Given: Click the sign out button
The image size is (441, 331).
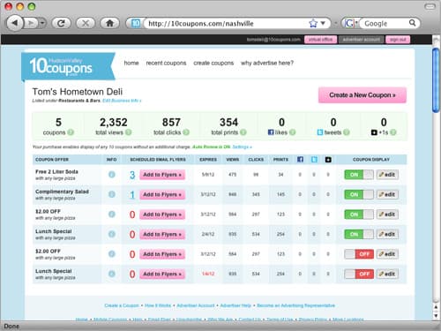Looking at the screenshot, I should click(x=398, y=40).
